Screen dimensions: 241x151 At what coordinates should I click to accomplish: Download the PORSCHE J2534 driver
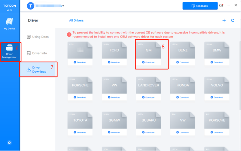(80, 97)
